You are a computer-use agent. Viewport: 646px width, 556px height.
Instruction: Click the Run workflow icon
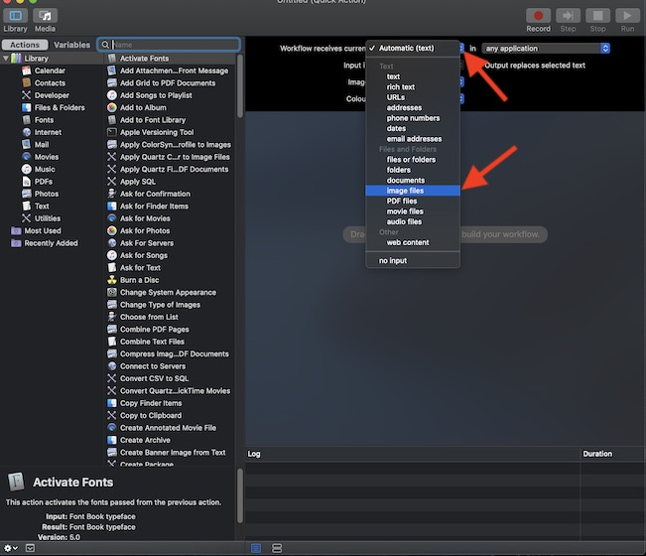pyautogui.click(x=626, y=16)
